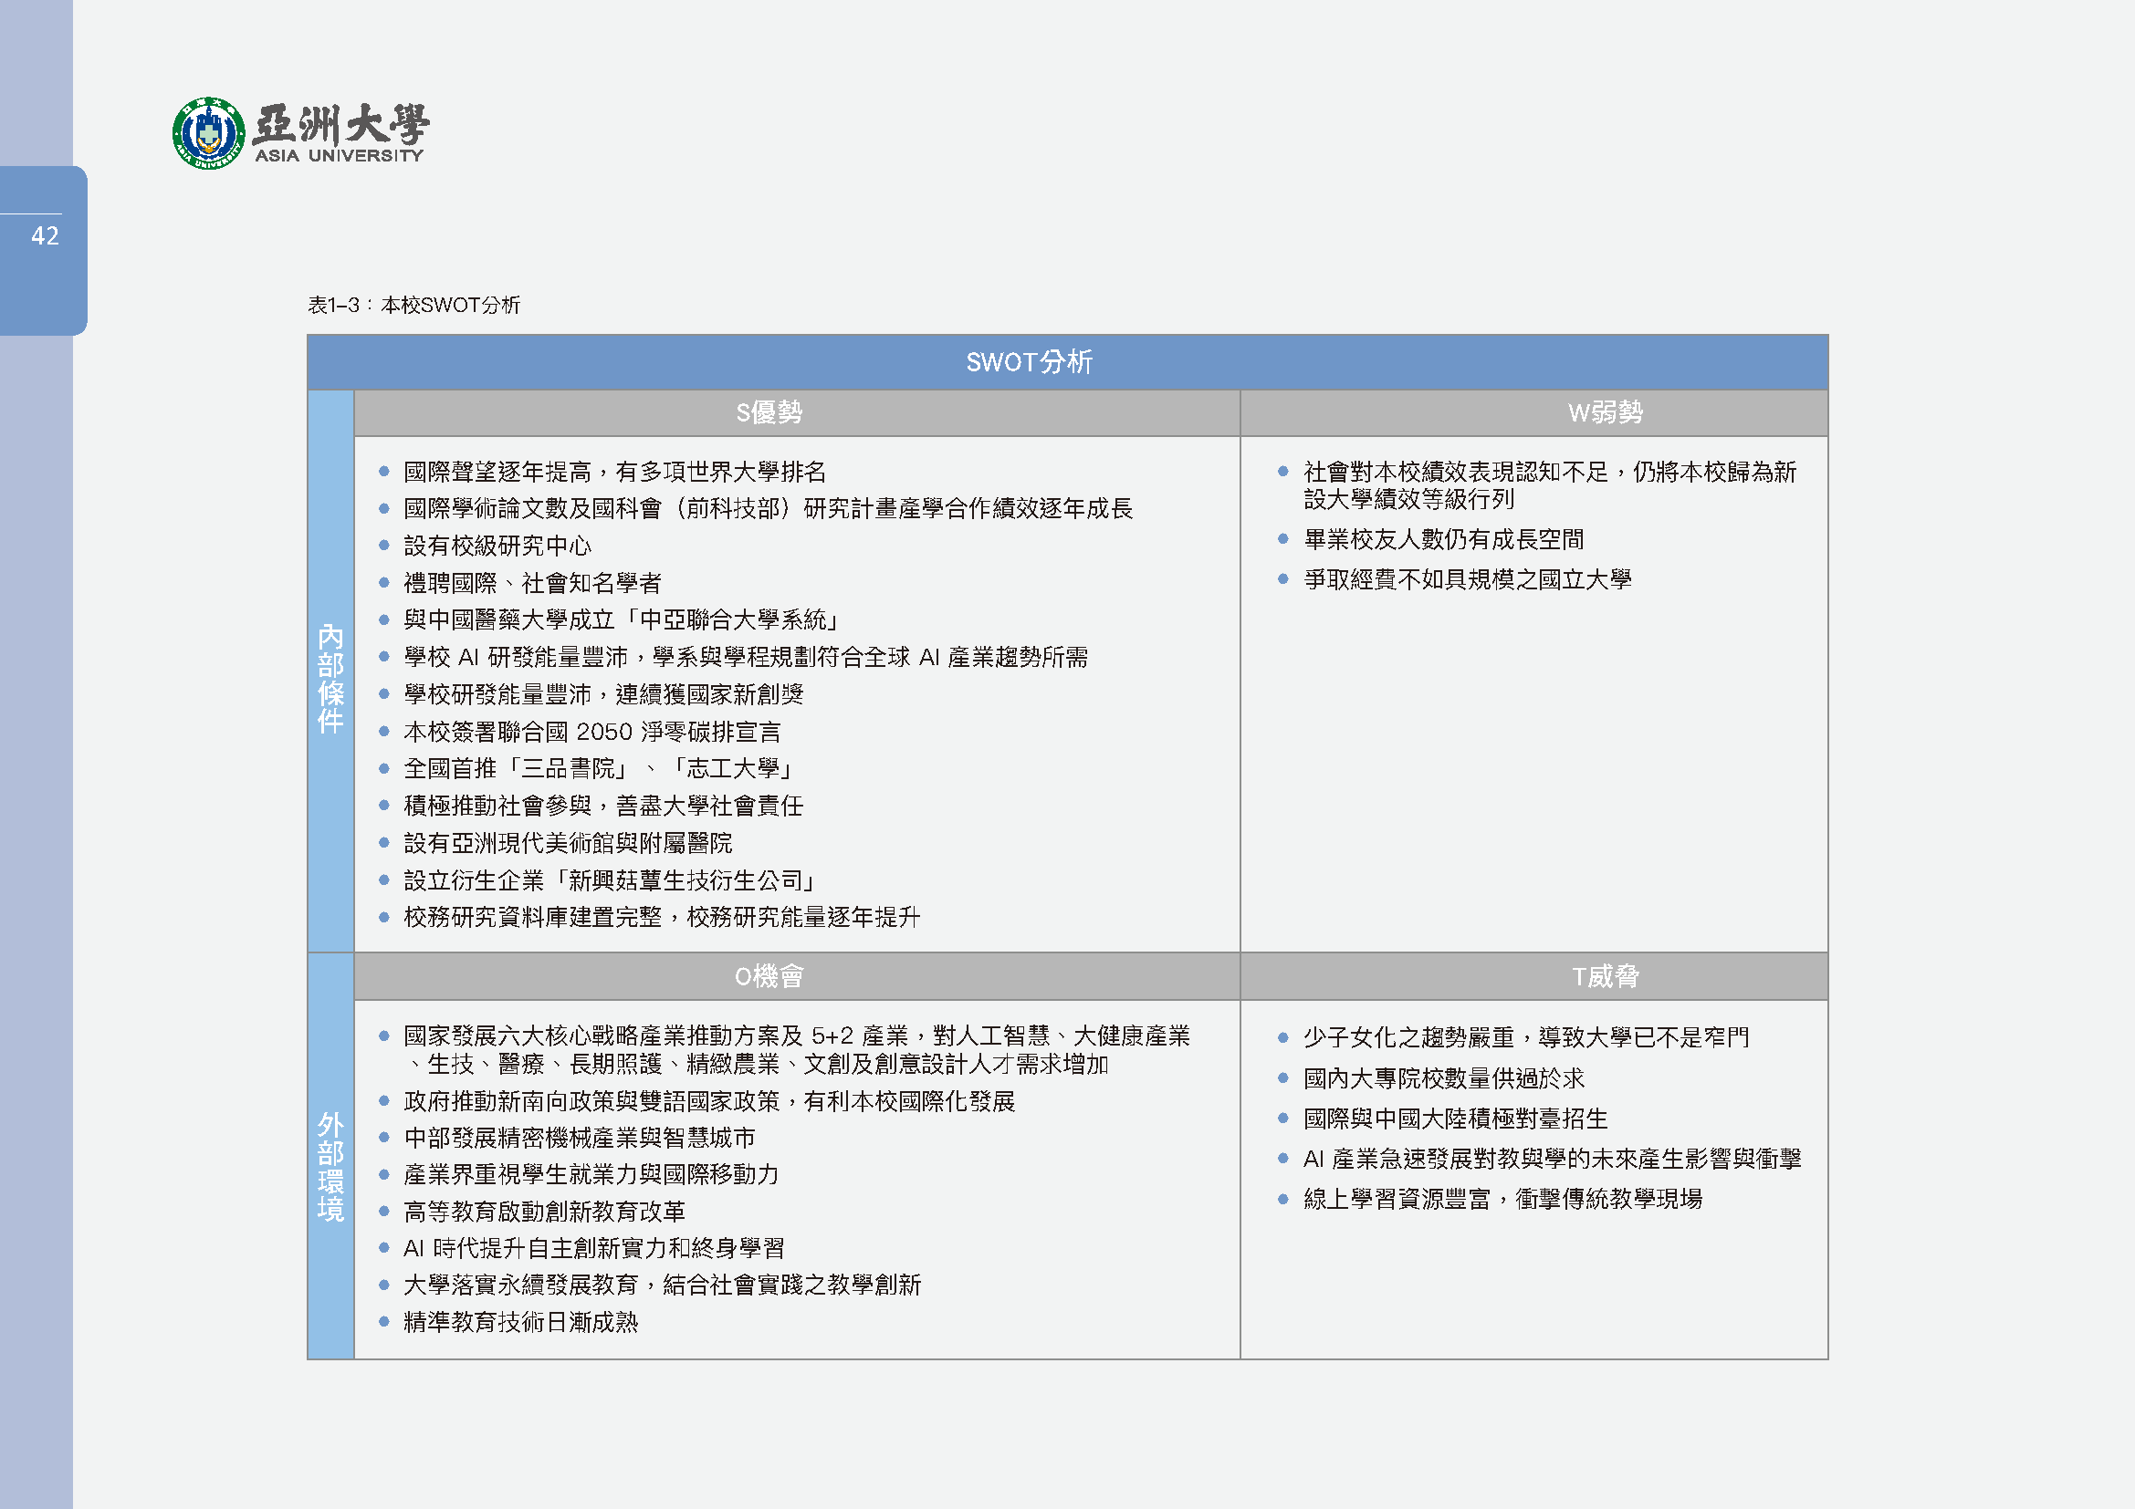
Task: Click the ASIA UNIVERSITY English wordmark
Action: click(x=340, y=155)
